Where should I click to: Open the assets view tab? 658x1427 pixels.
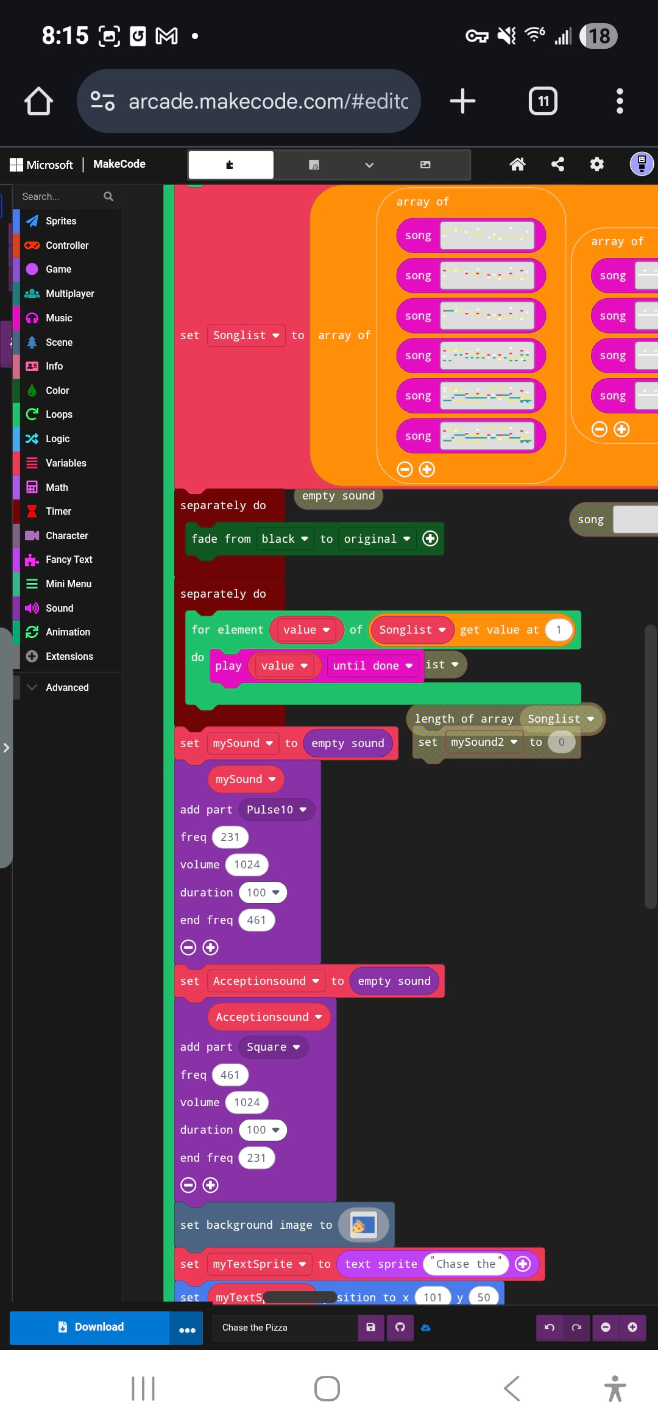point(425,165)
